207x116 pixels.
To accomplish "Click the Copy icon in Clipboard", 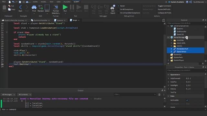I will coord(9,9).
